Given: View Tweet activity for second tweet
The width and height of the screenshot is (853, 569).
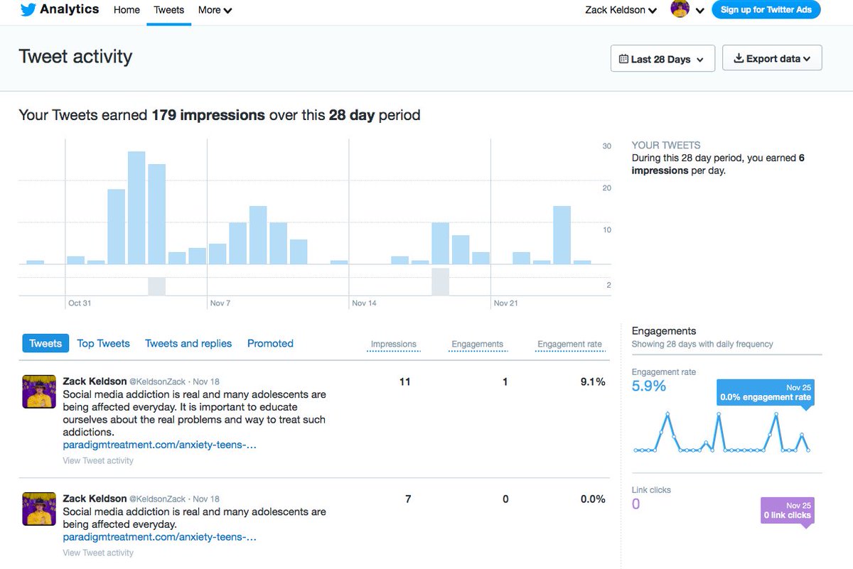Looking at the screenshot, I should click(x=98, y=553).
